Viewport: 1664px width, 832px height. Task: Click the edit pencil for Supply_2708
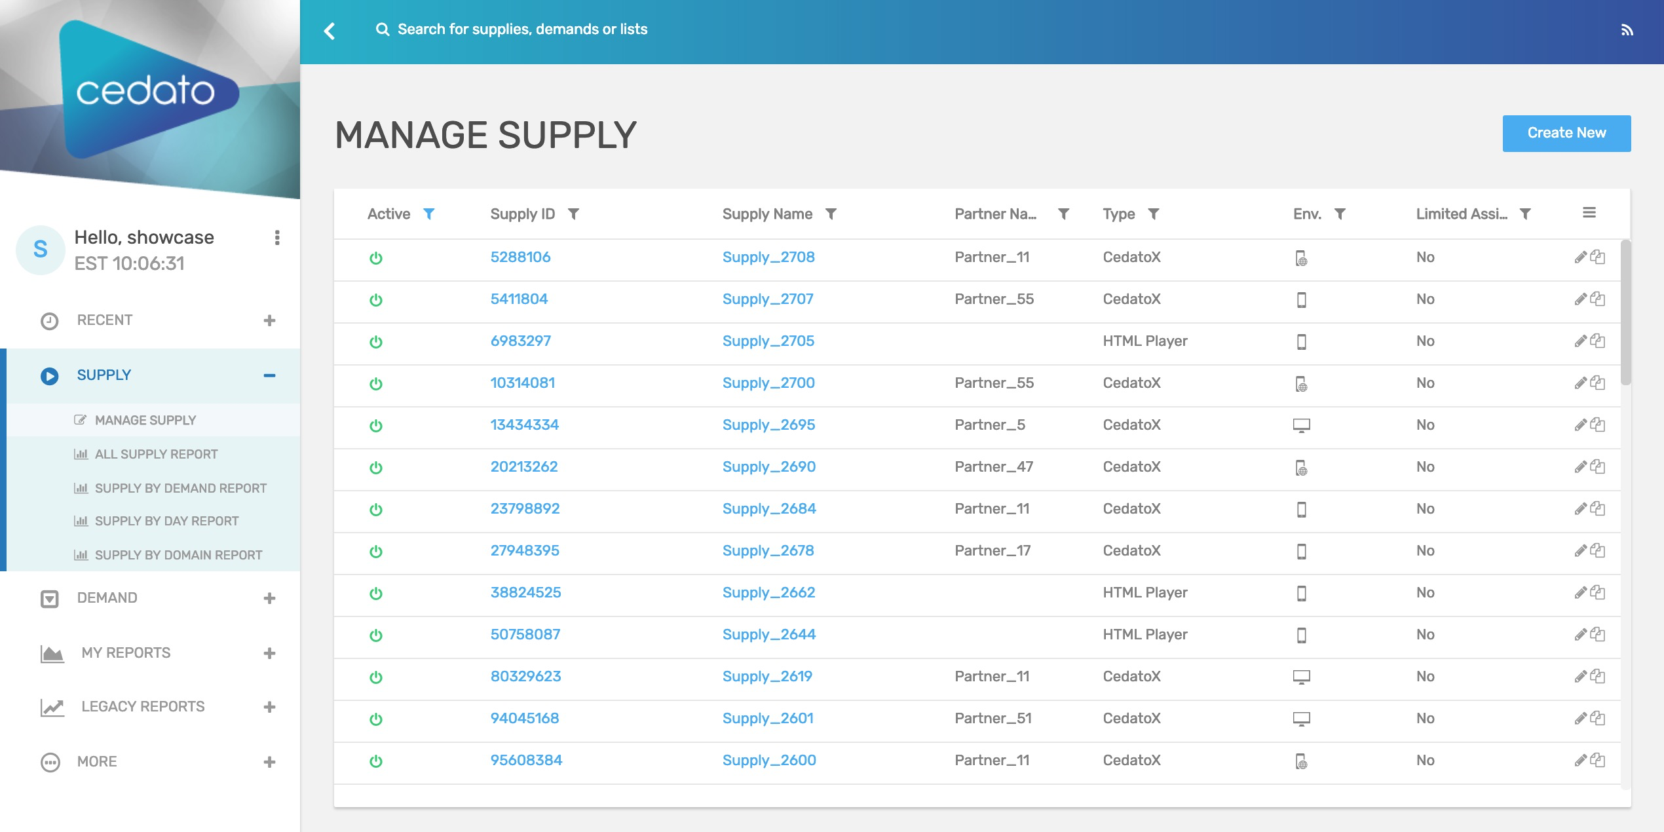[1580, 257]
